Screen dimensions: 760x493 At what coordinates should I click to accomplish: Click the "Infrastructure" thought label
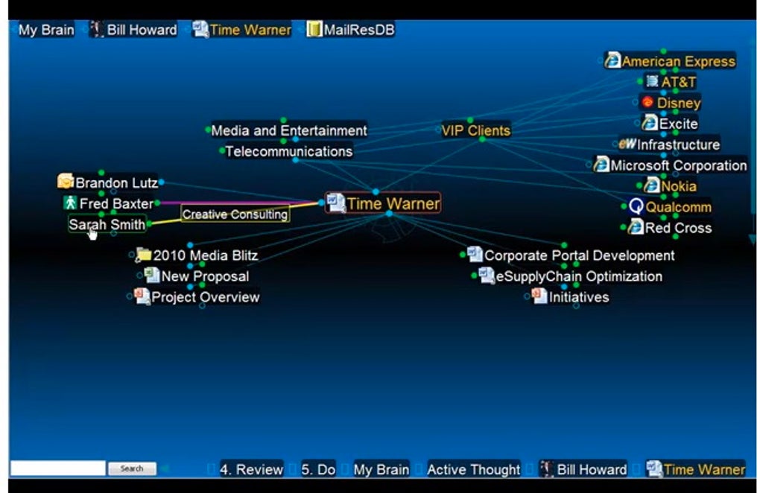point(679,144)
